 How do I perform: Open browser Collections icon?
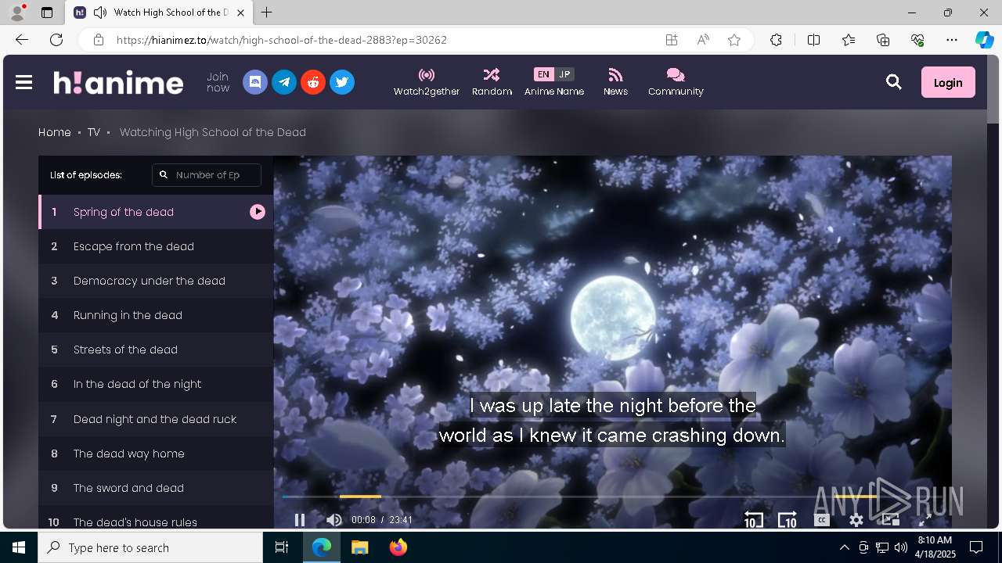coord(883,40)
